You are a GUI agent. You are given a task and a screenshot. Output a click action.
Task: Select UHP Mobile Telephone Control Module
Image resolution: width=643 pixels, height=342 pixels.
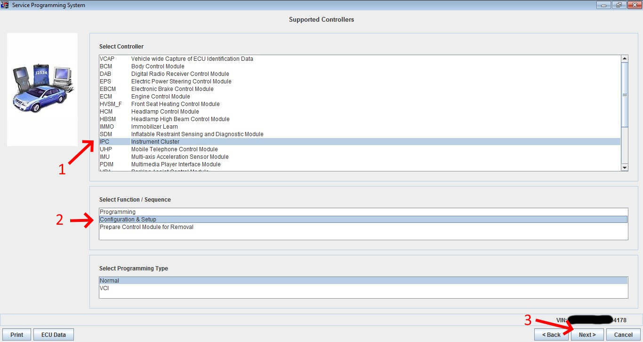(360, 149)
